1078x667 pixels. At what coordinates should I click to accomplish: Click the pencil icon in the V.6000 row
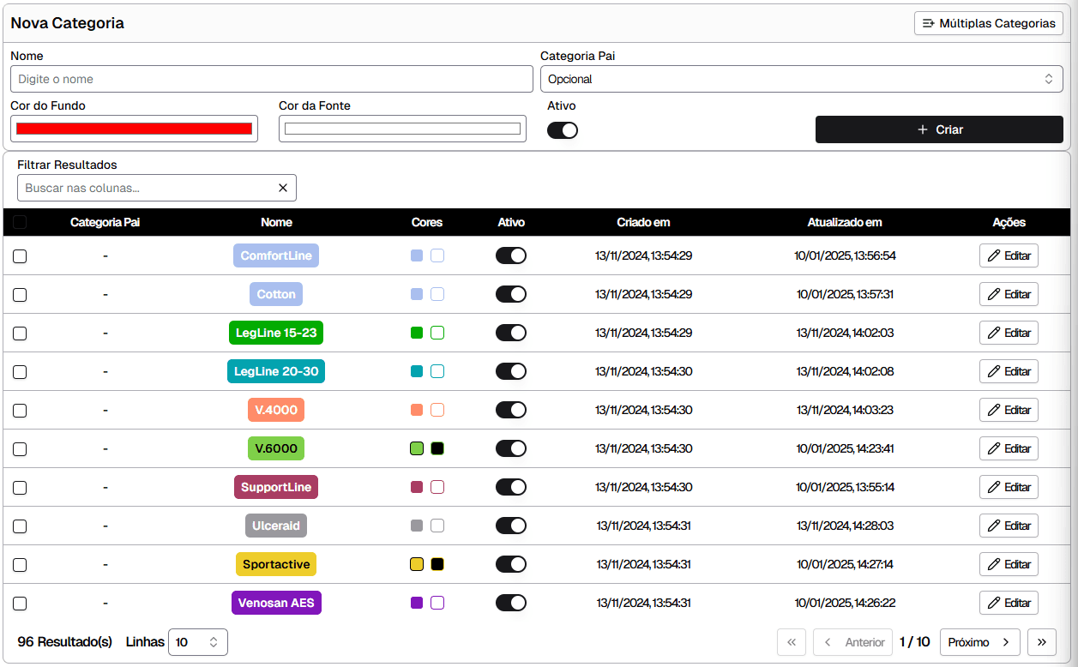(x=994, y=448)
